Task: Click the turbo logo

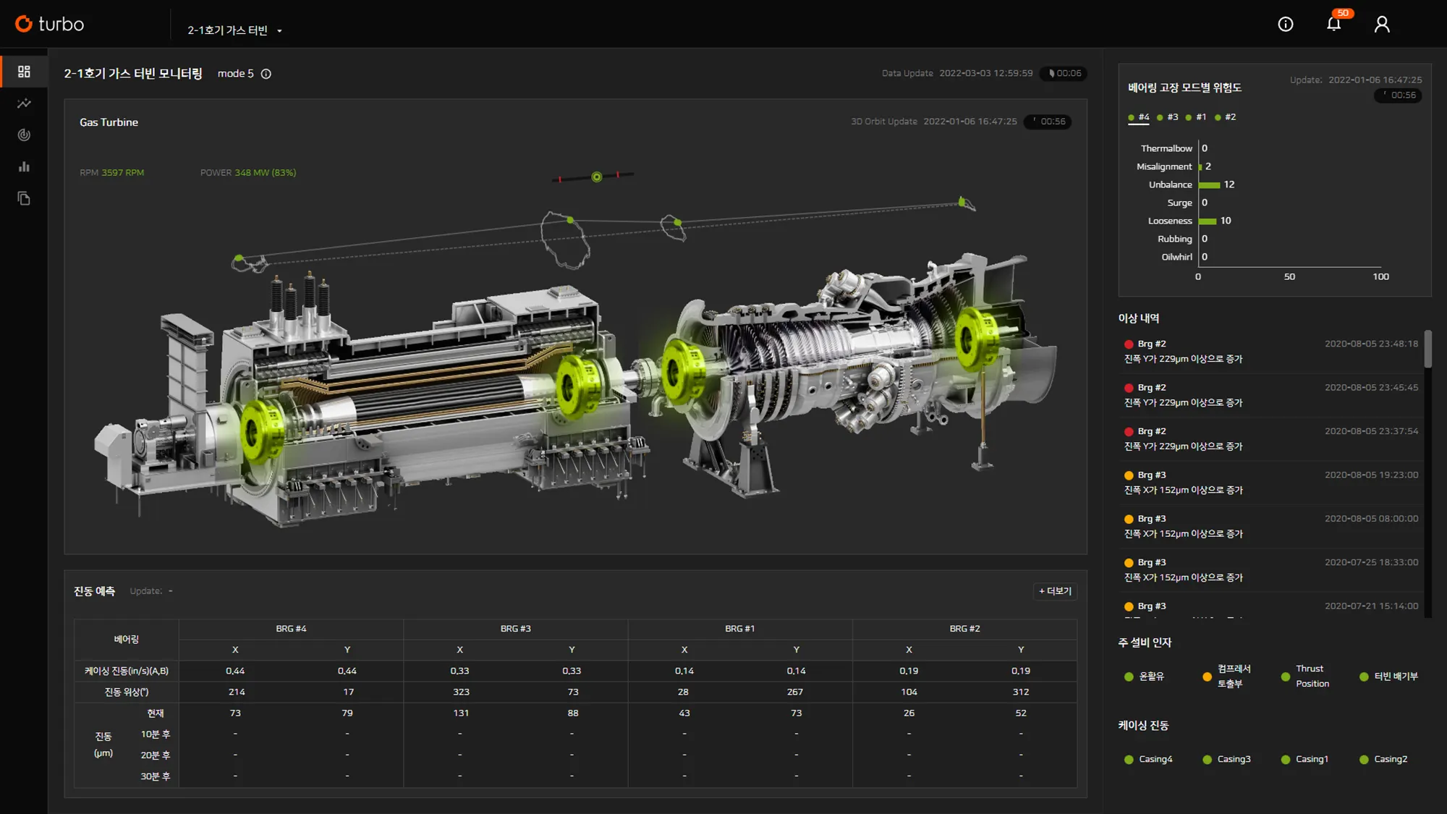Action: [49, 24]
